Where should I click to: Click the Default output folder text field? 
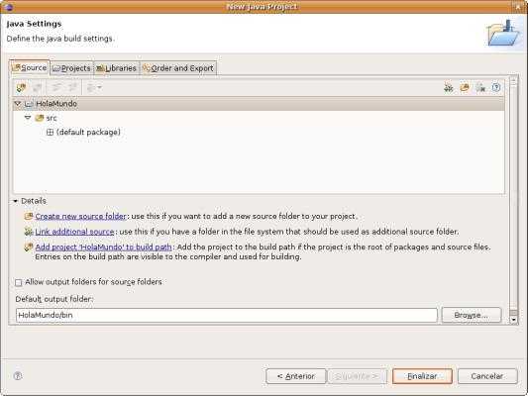226,315
